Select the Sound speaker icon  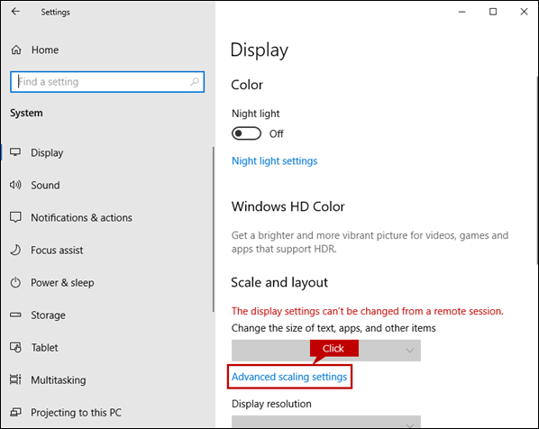click(x=15, y=185)
